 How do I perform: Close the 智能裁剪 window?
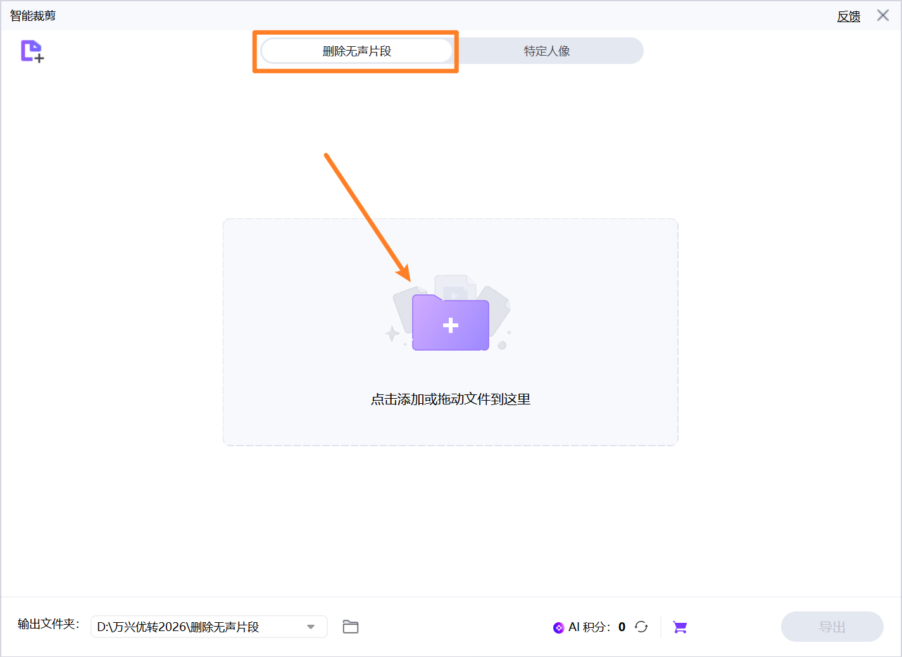coord(883,15)
